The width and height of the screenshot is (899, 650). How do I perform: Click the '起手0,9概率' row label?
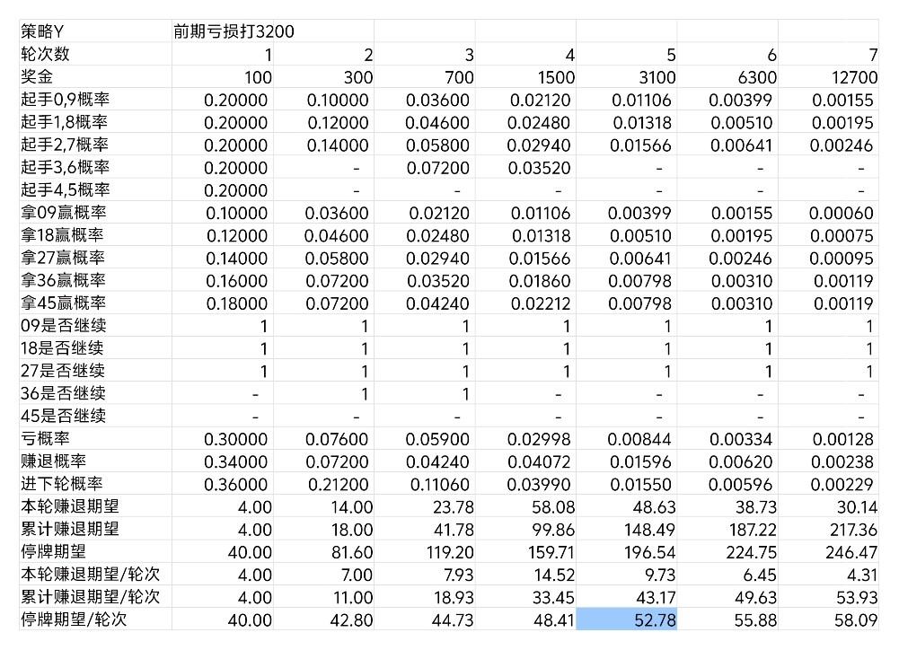(x=65, y=99)
